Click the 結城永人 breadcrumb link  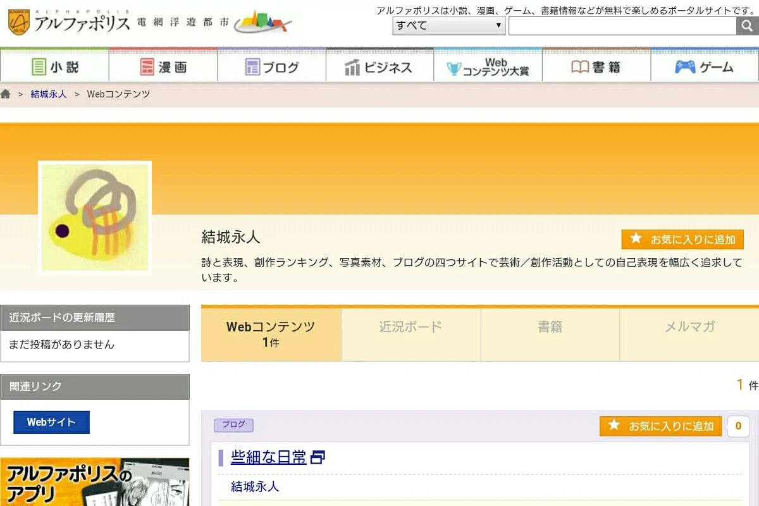point(49,94)
